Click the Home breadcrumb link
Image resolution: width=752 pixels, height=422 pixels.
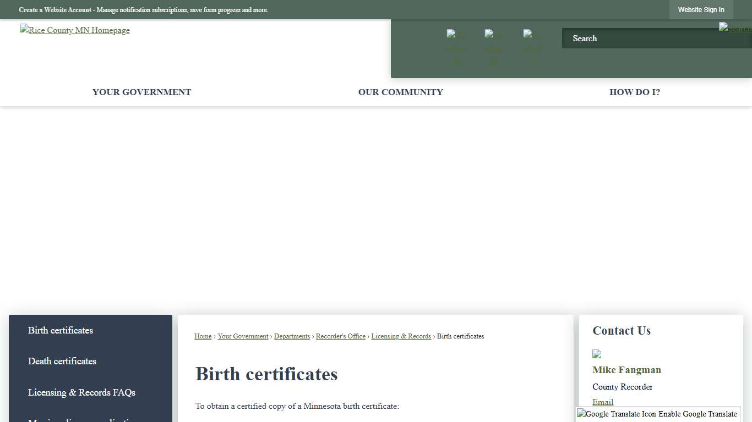203,336
